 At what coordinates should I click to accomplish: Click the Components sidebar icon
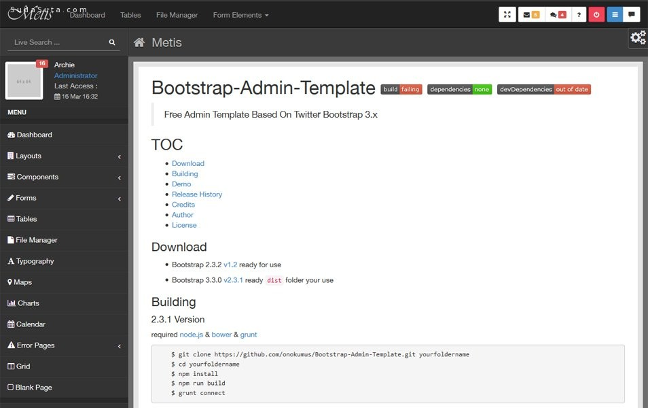coord(11,177)
